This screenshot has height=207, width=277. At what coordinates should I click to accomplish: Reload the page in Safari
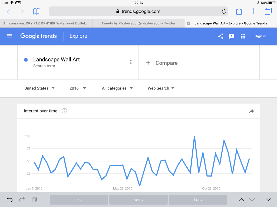[x=223, y=11]
